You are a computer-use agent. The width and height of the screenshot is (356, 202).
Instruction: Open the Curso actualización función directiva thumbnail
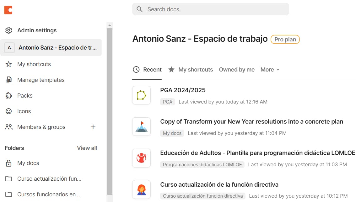(142, 189)
